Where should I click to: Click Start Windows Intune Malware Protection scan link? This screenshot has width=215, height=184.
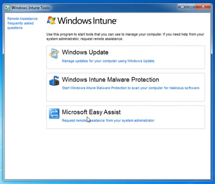click(131, 88)
